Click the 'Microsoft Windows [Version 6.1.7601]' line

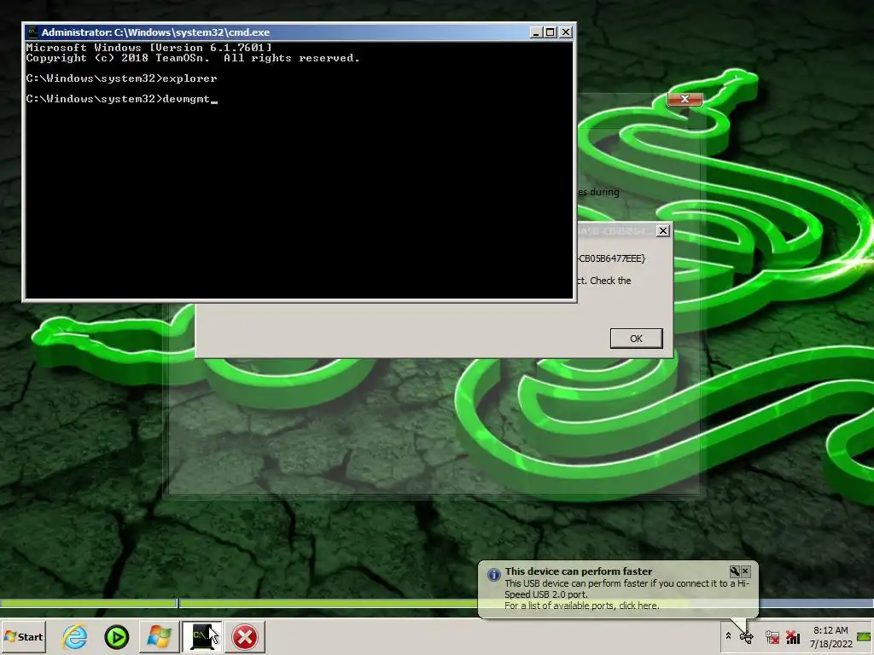pyautogui.click(x=149, y=48)
